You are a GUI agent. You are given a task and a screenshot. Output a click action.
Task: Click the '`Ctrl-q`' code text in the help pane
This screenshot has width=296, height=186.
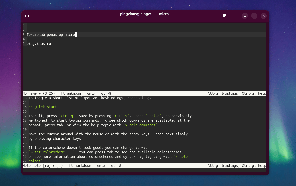pos(67,116)
